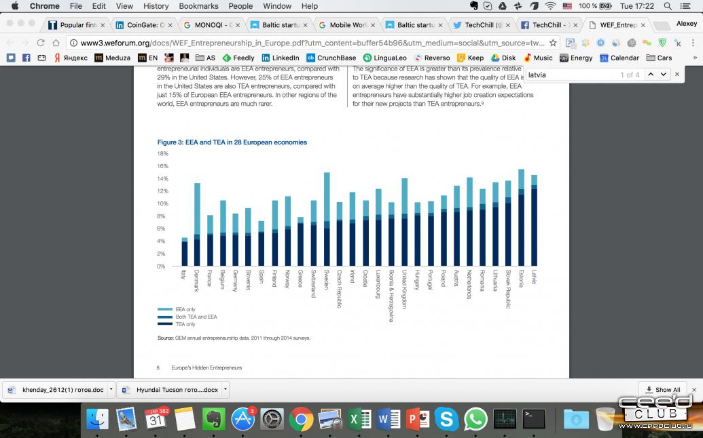This screenshot has height=438, width=703.
Task: Open PowerPoint from the Dock
Action: pyautogui.click(x=418, y=419)
